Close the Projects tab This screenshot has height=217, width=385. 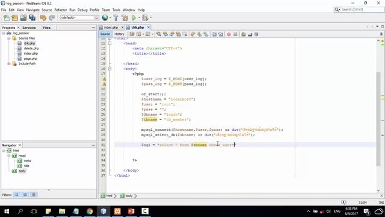18,28
